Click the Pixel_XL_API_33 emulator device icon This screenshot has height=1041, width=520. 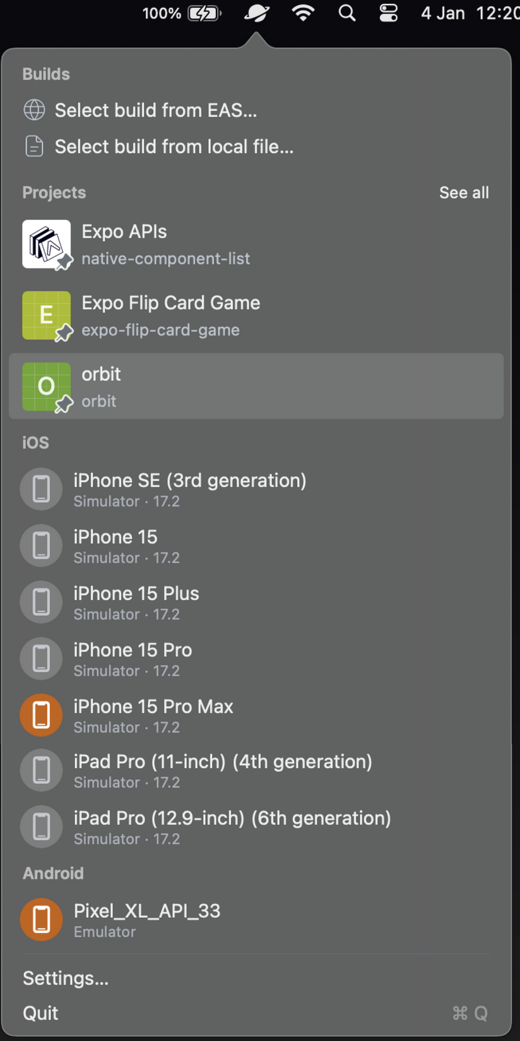tap(41, 919)
